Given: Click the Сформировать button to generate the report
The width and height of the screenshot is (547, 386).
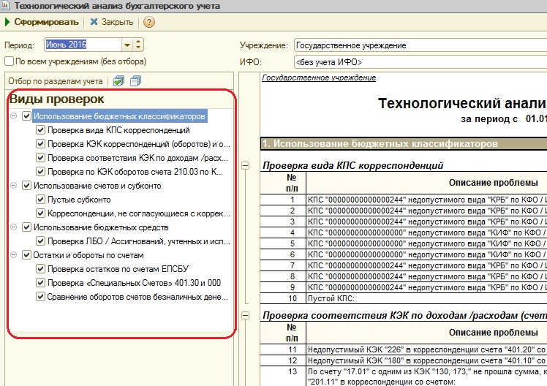Looking at the screenshot, I should click(42, 22).
